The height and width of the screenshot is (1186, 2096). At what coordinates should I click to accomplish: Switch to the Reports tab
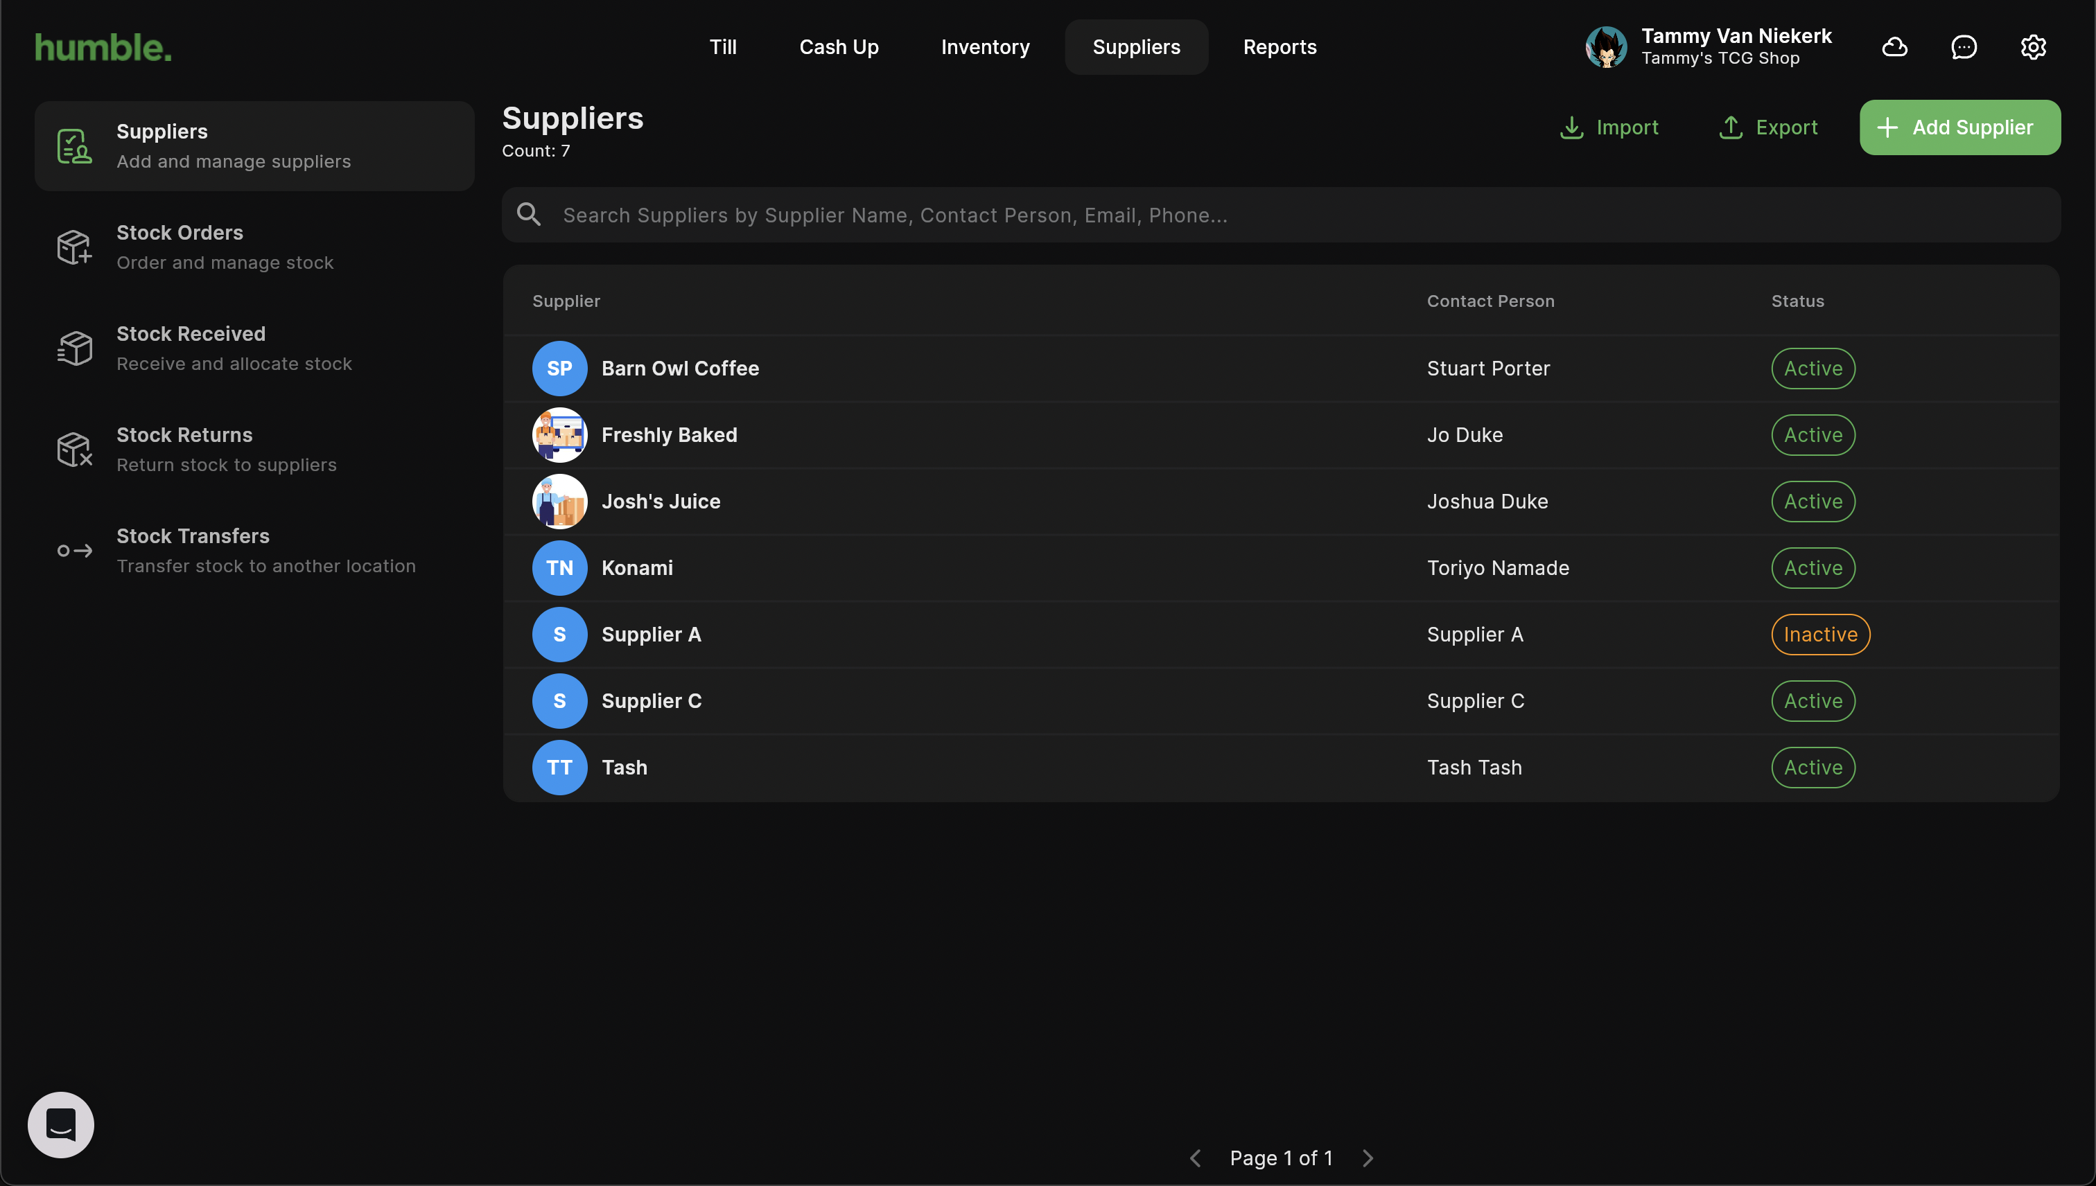click(x=1280, y=47)
